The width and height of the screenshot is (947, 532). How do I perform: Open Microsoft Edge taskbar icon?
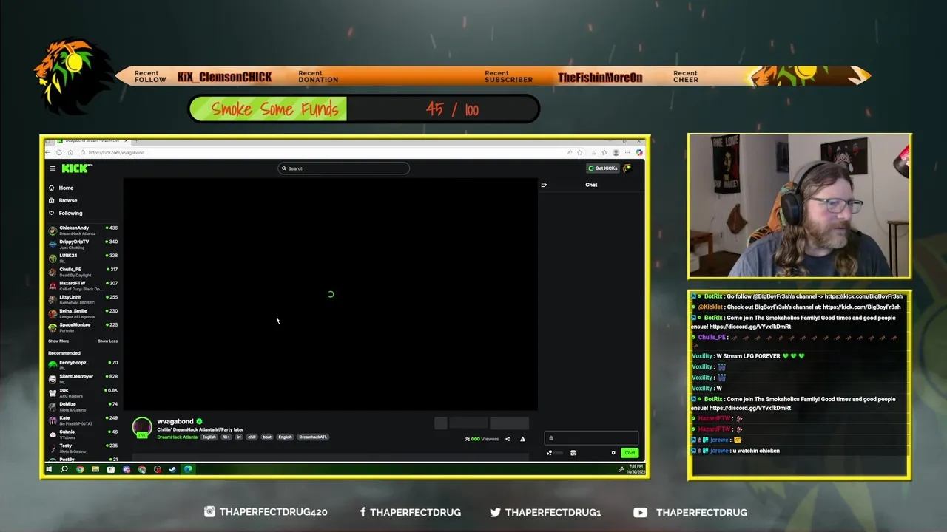coord(188,469)
